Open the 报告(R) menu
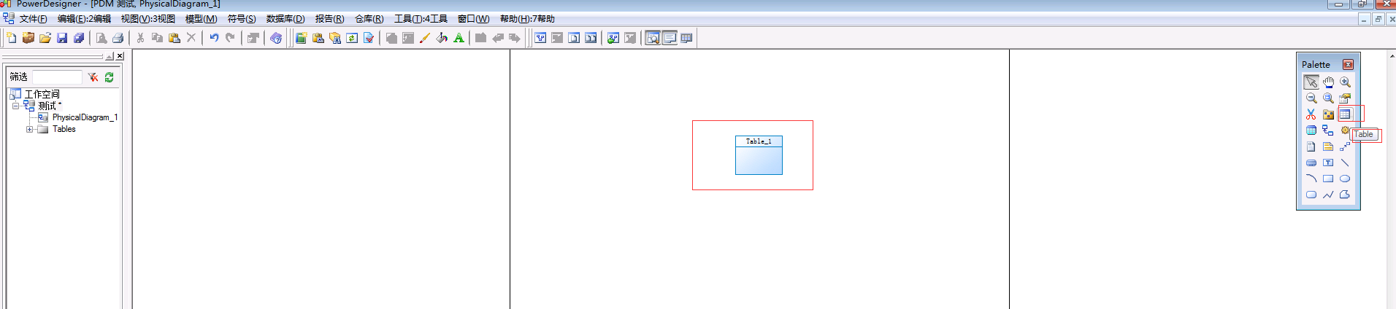 tap(329, 19)
